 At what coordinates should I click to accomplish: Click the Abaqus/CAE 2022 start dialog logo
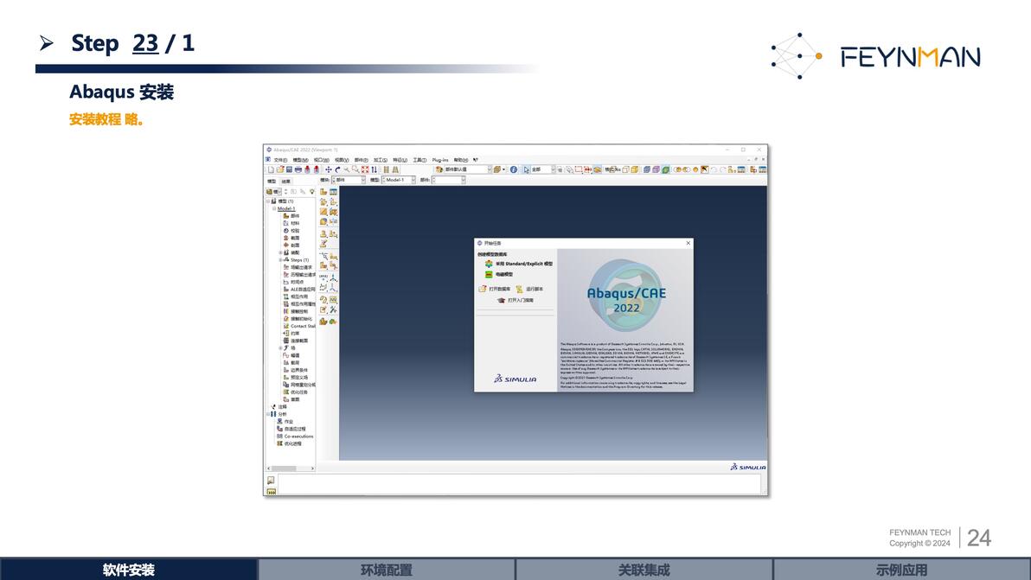coord(626,296)
